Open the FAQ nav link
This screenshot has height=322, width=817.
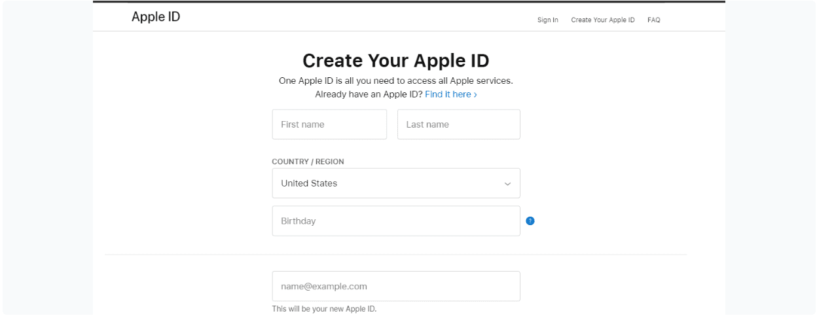click(x=654, y=20)
